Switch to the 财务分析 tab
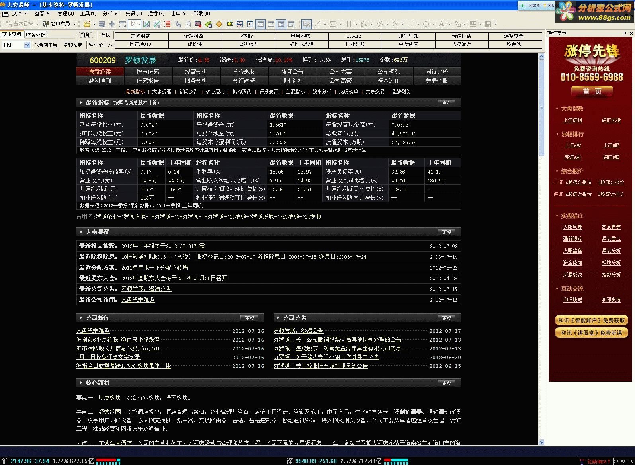The image size is (635, 465). 35,35
